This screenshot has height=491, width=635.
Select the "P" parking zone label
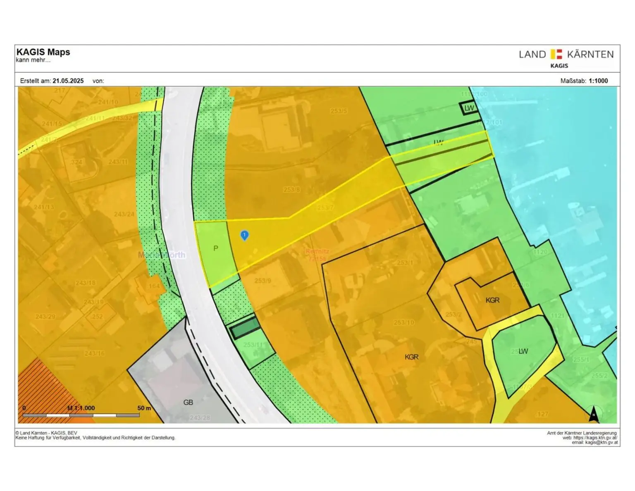tap(215, 248)
